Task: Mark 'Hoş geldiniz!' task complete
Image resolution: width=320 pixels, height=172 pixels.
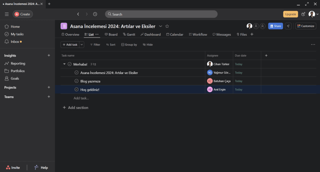Action: 76,89
